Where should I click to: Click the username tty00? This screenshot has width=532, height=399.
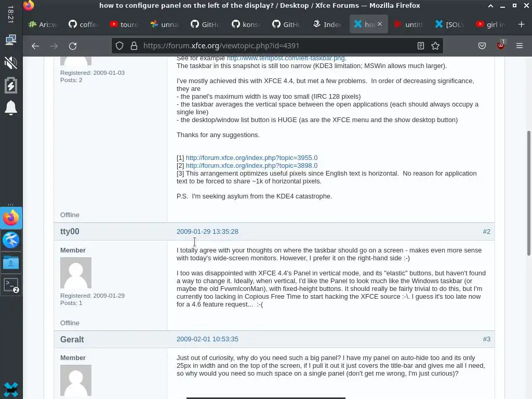[x=70, y=231]
